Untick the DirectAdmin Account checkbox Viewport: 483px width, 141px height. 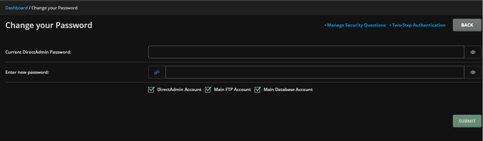click(x=151, y=90)
